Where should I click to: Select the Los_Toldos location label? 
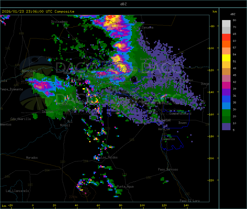(109, 157)
